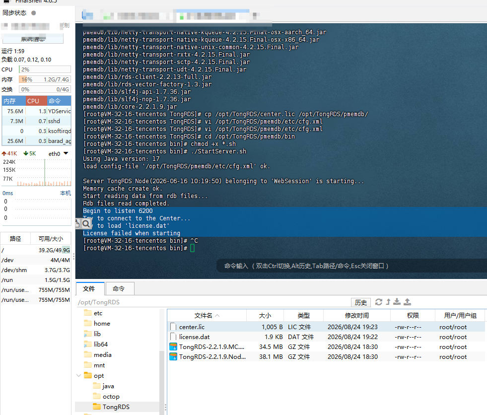Click the 38.1 MB size cell
Screen dimensions: 487x415
tap(271, 356)
